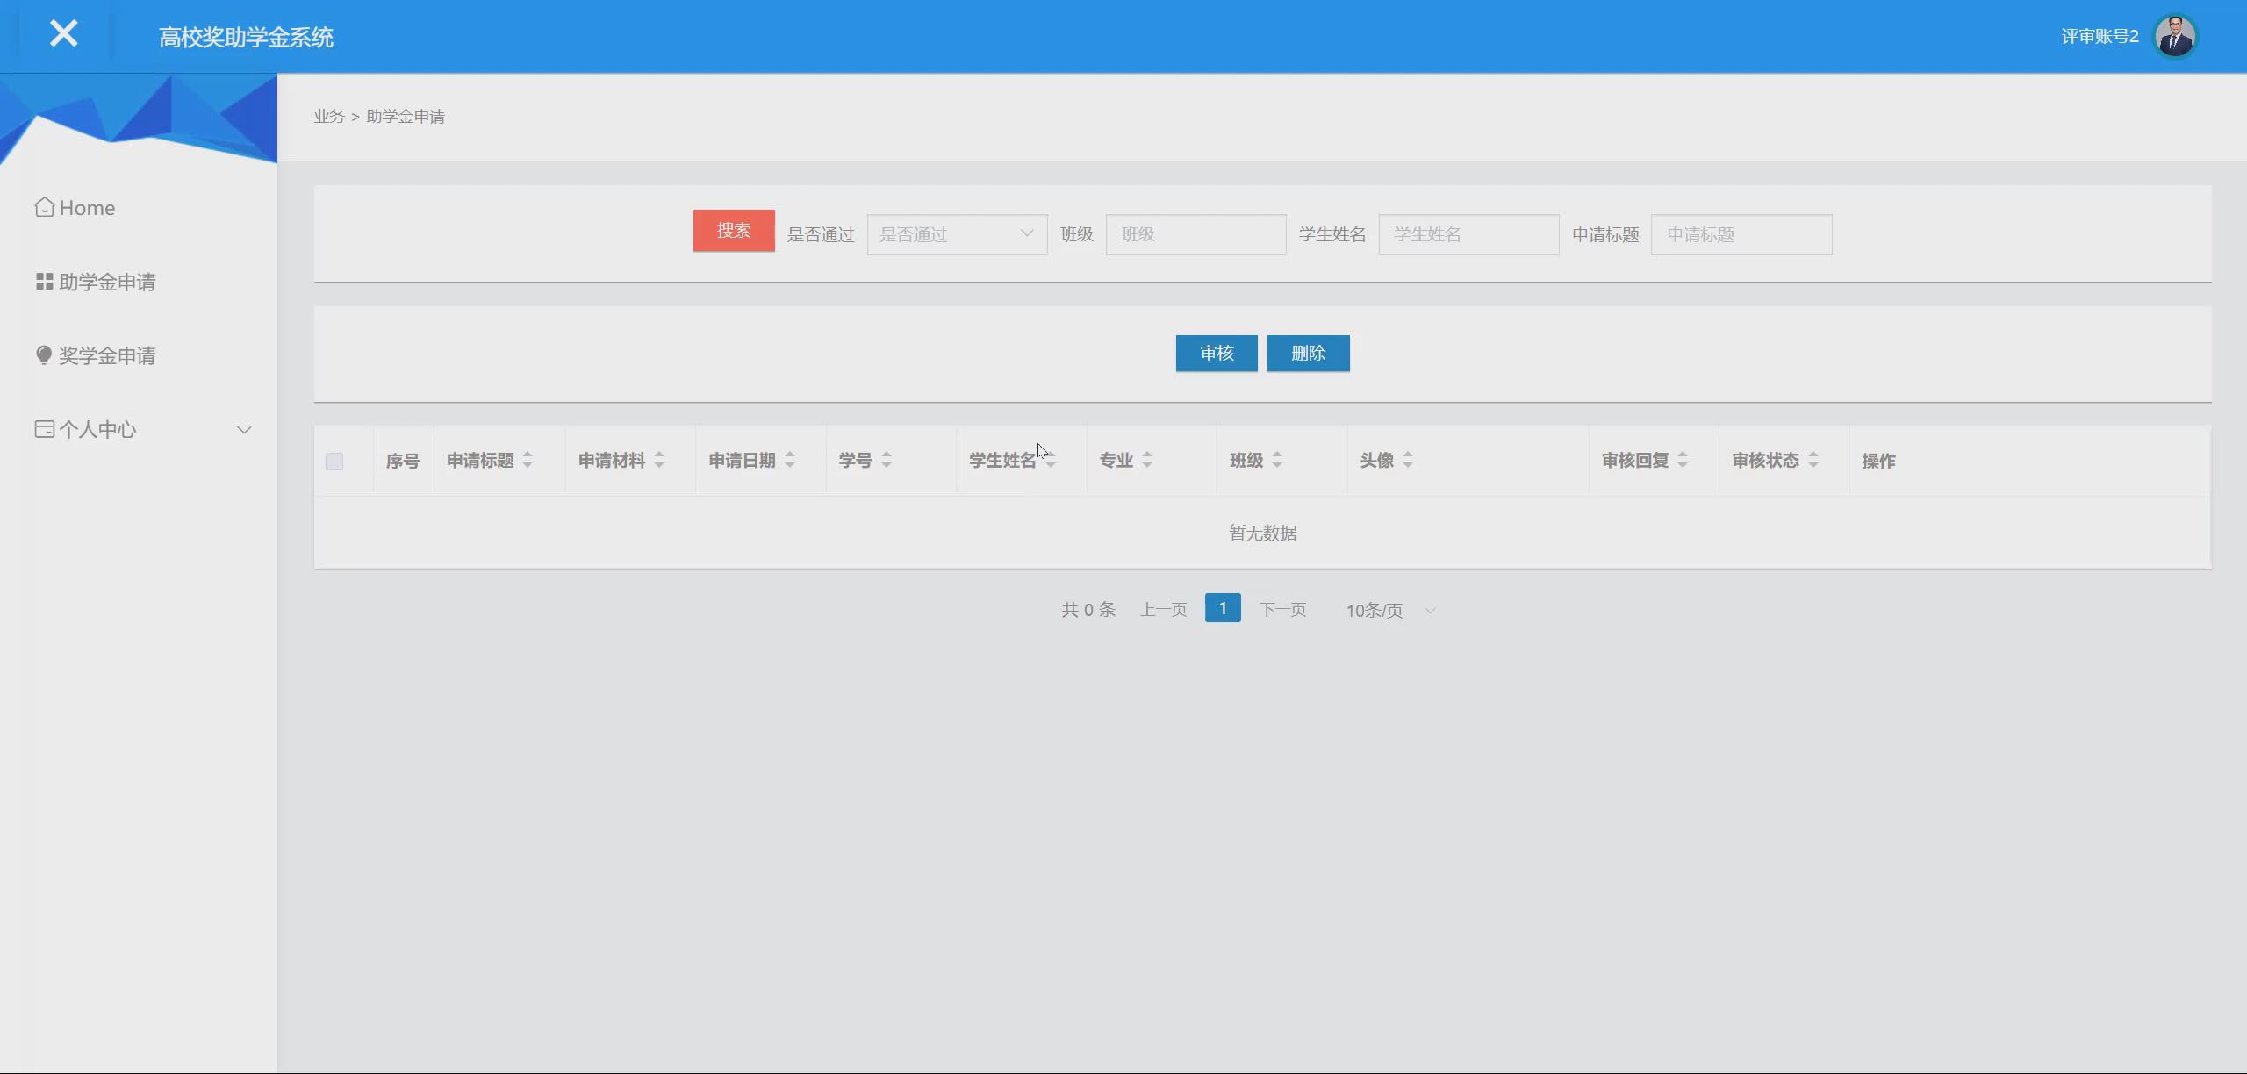2247x1074 pixels.
Task: Click the bulb icon beside 奖学金申请
Action: point(44,354)
